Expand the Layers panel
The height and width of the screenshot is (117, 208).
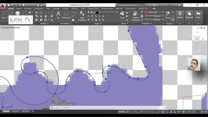pyautogui.click(x=98, y=23)
